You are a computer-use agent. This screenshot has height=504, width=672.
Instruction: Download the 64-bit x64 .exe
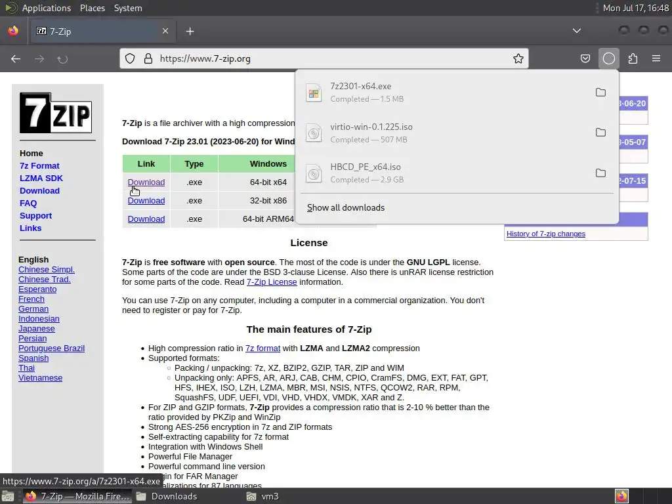point(146,182)
